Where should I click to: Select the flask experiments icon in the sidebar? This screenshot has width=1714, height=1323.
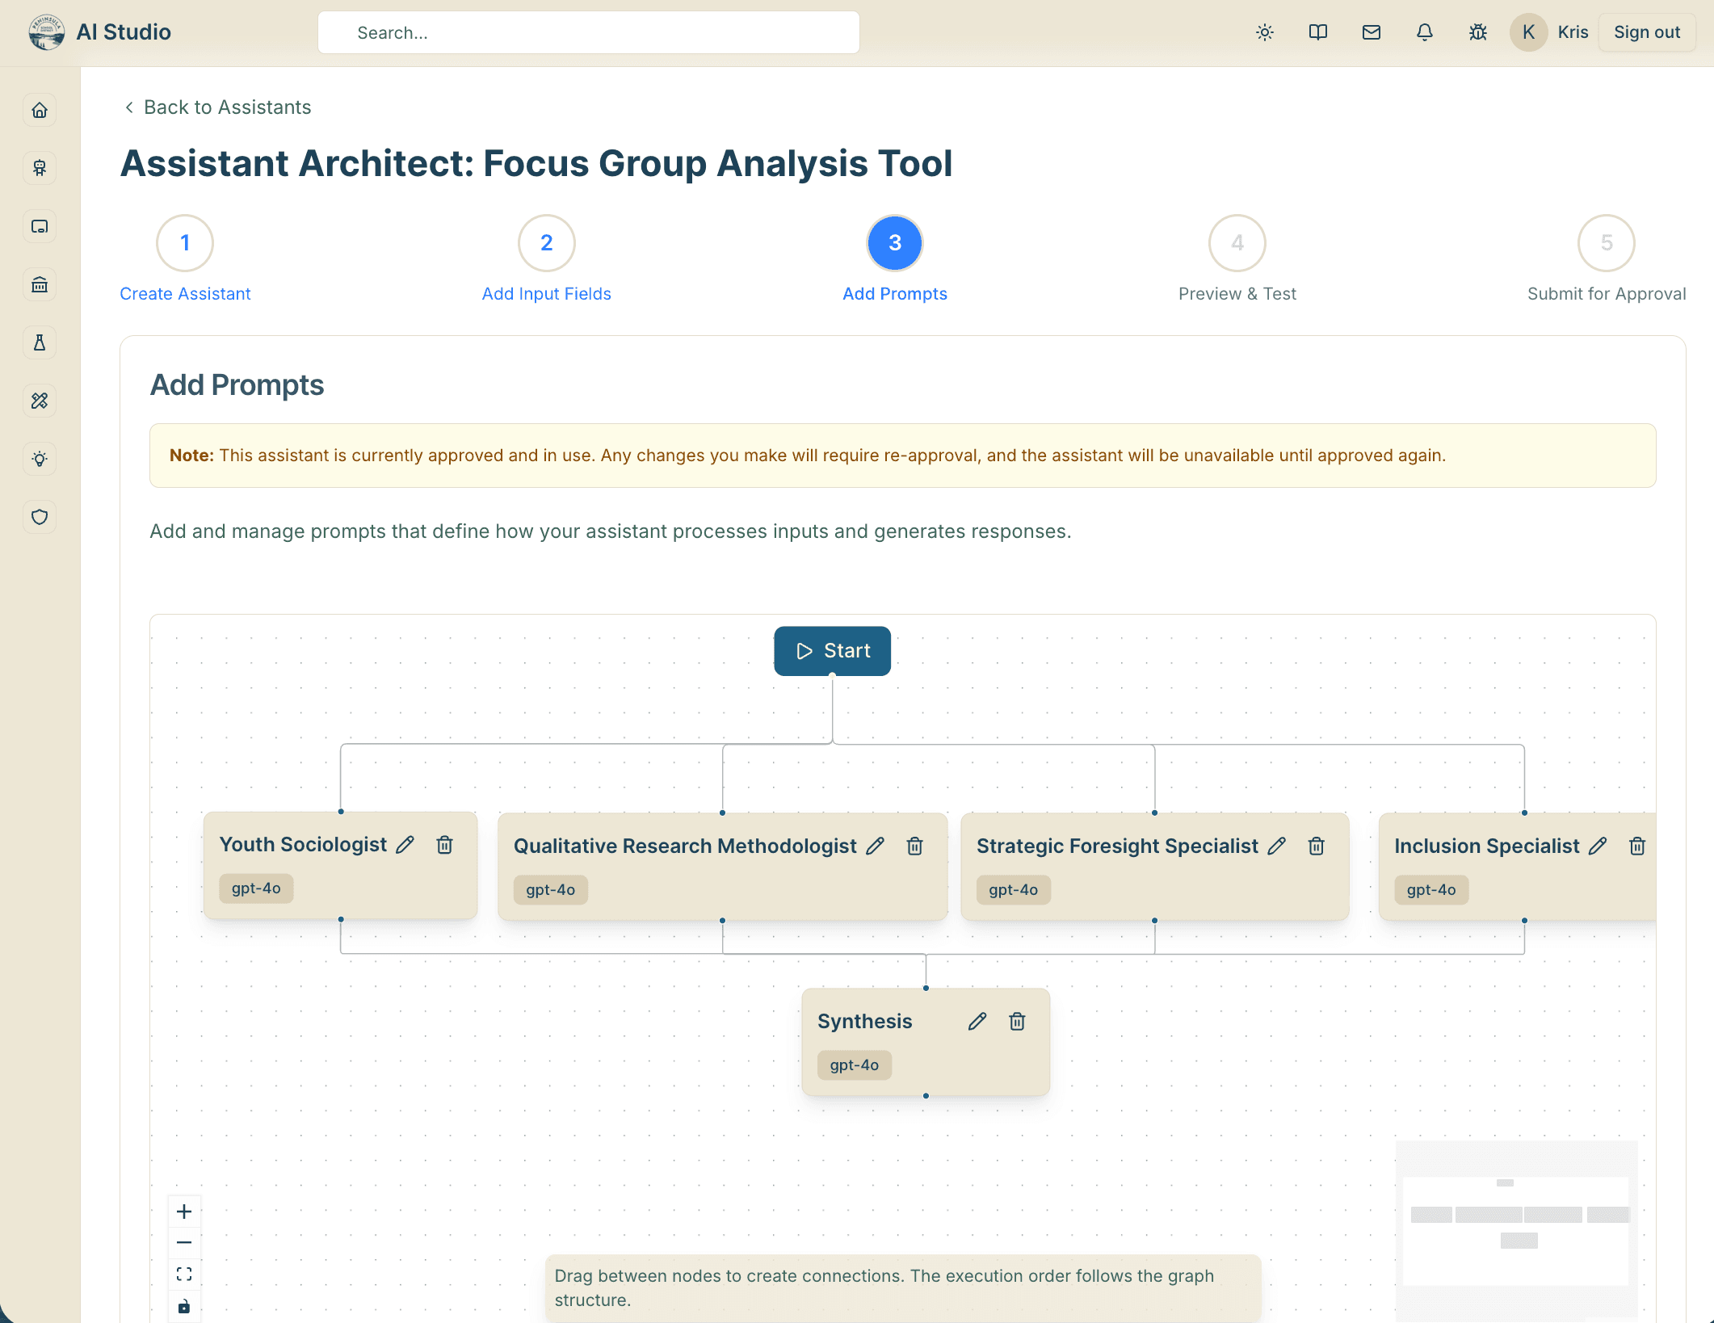tap(40, 342)
